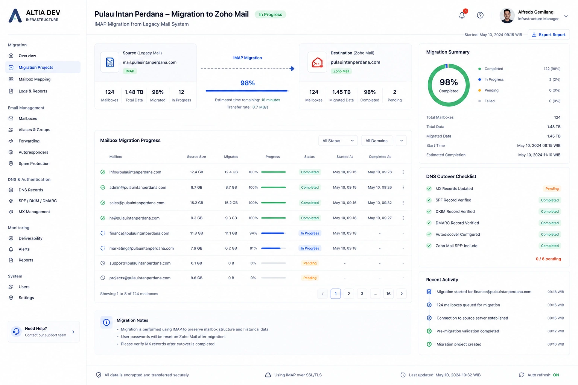Screen dimensions: 578x385
Task: Click the Export Report button
Action: tap(549, 35)
